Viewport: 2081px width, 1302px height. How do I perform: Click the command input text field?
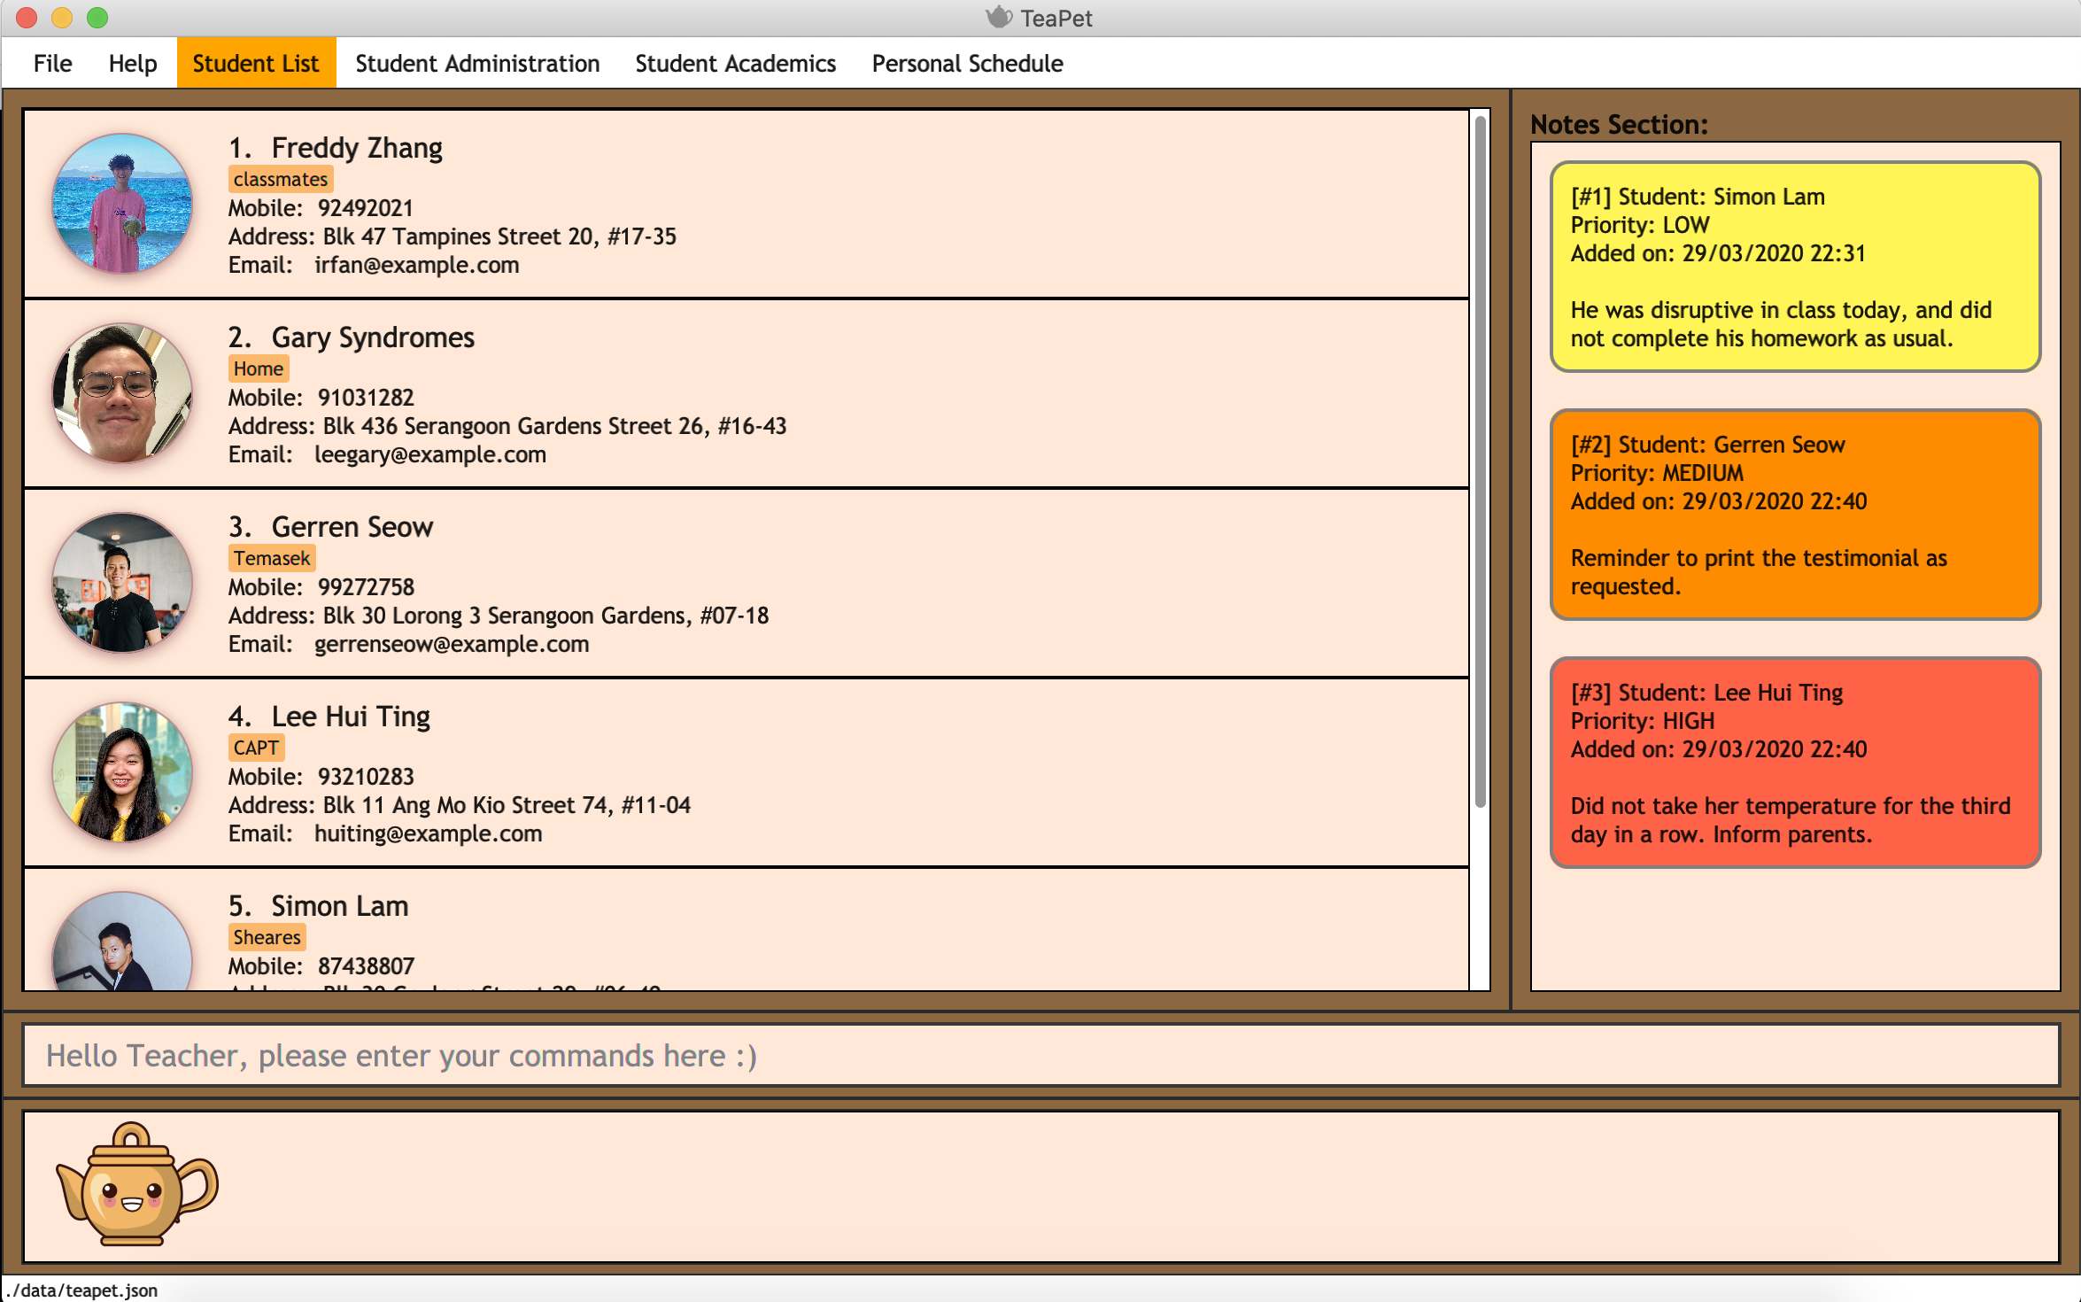click(x=1040, y=1056)
